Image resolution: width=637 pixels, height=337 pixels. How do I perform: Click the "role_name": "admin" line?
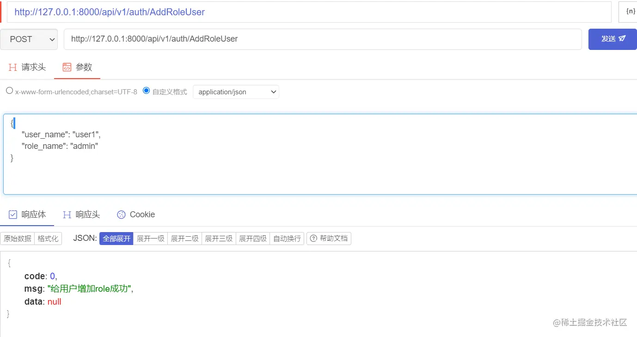[x=60, y=146]
